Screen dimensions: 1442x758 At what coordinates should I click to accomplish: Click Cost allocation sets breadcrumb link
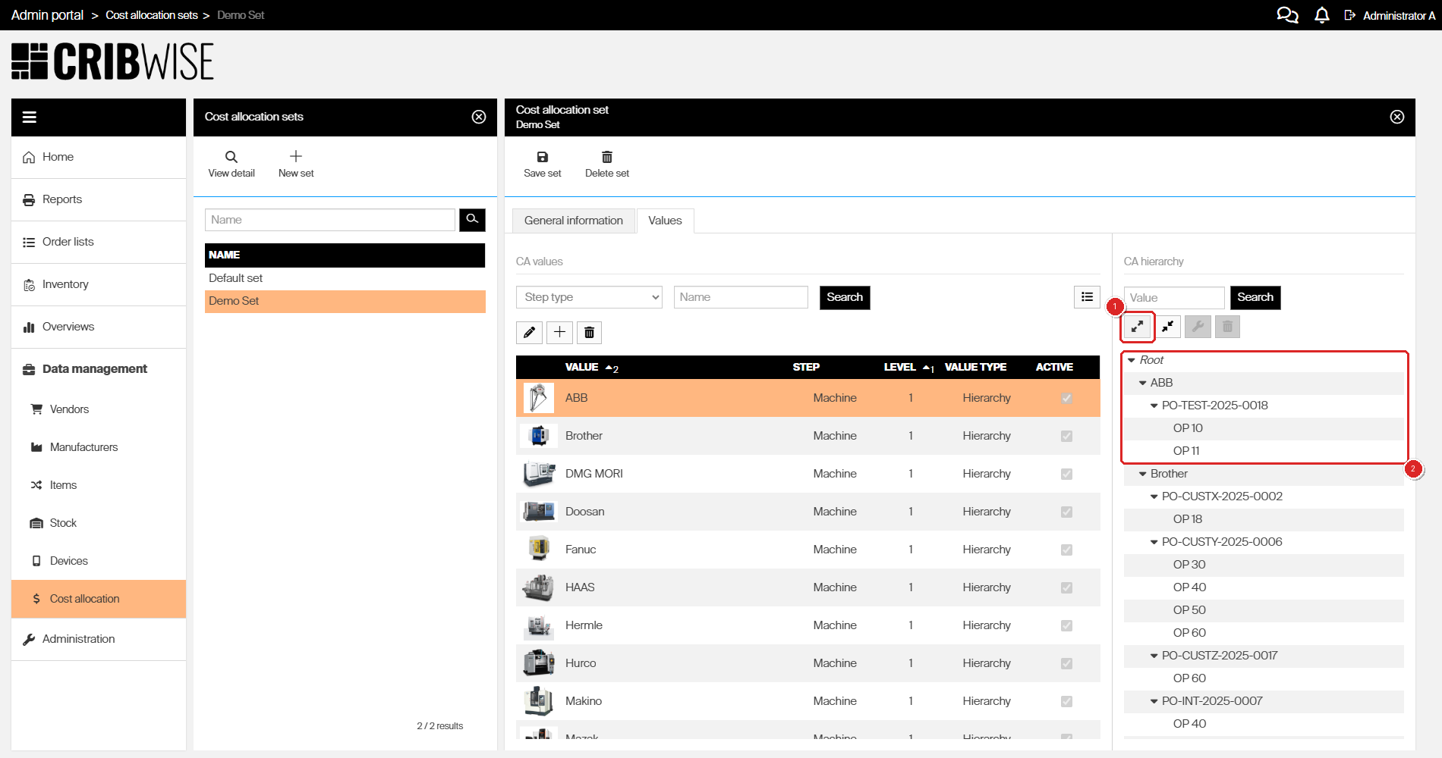coord(152,15)
